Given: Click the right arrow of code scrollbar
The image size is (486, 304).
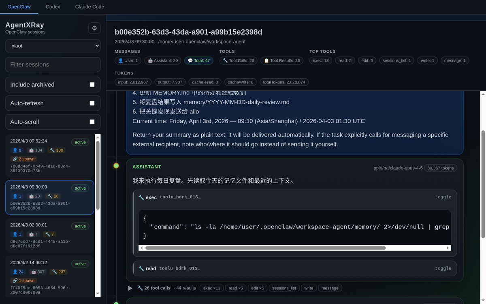Looking at the screenshot, I should click(448, 248).
